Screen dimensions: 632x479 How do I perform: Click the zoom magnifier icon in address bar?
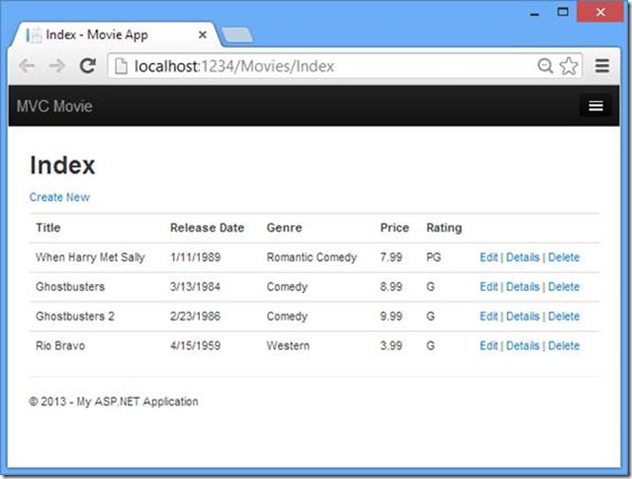tap(545, 66)
